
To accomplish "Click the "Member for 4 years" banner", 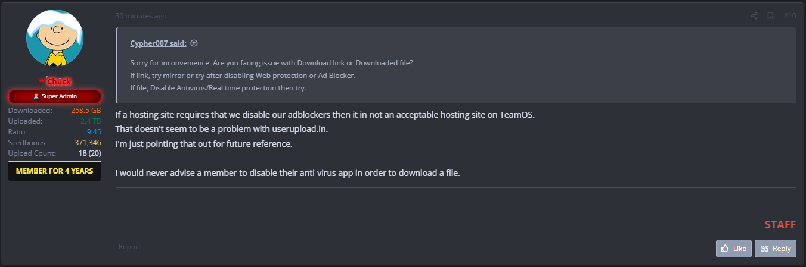I will (55, 171).
